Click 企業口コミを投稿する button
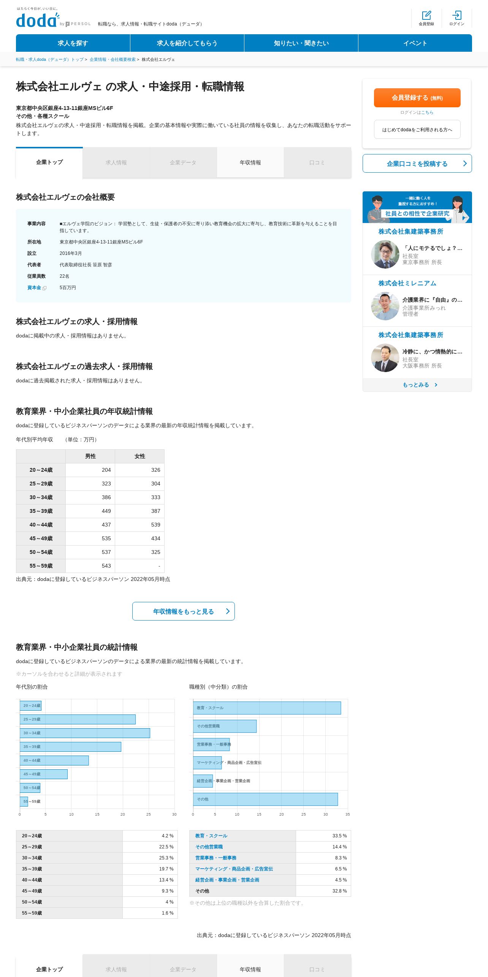Image resolution: width=488 pixels, height=977 pixels. coord(417,163)
